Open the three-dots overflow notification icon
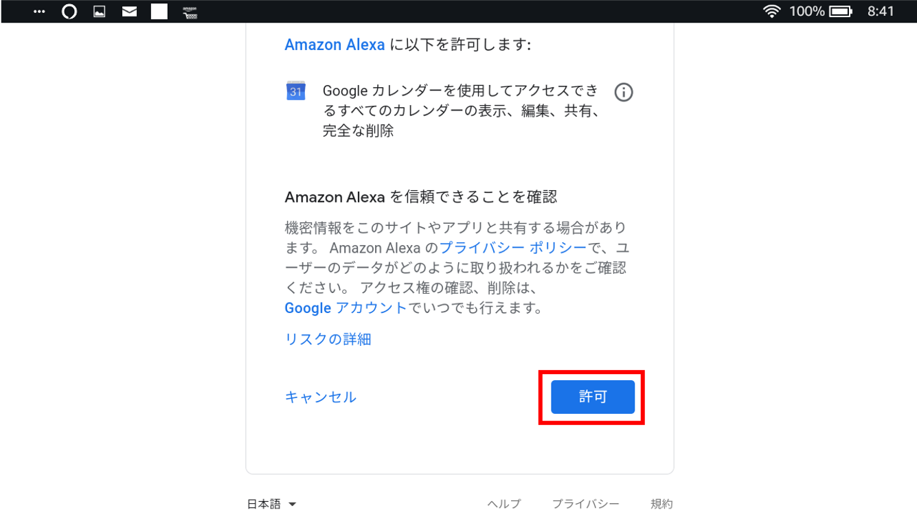Image resolution: width=917 pixels, height=523 pixels. coord(39,12)
